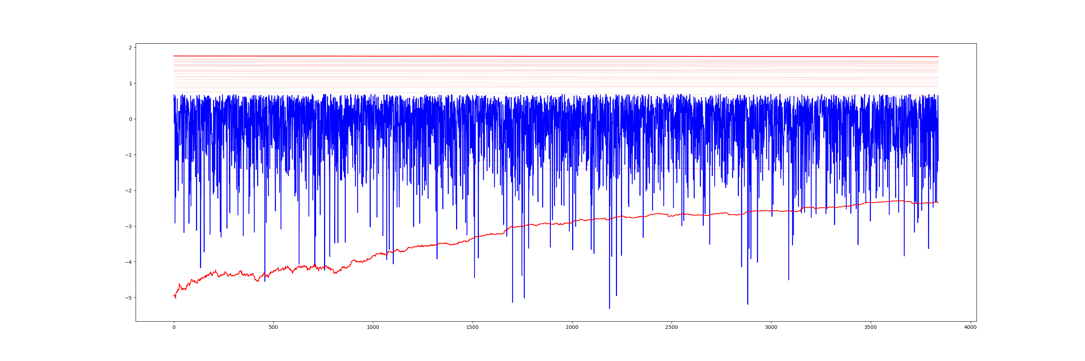Click the y-axis tick label −5
The image size is (1085, 361).
pos(128,298)
